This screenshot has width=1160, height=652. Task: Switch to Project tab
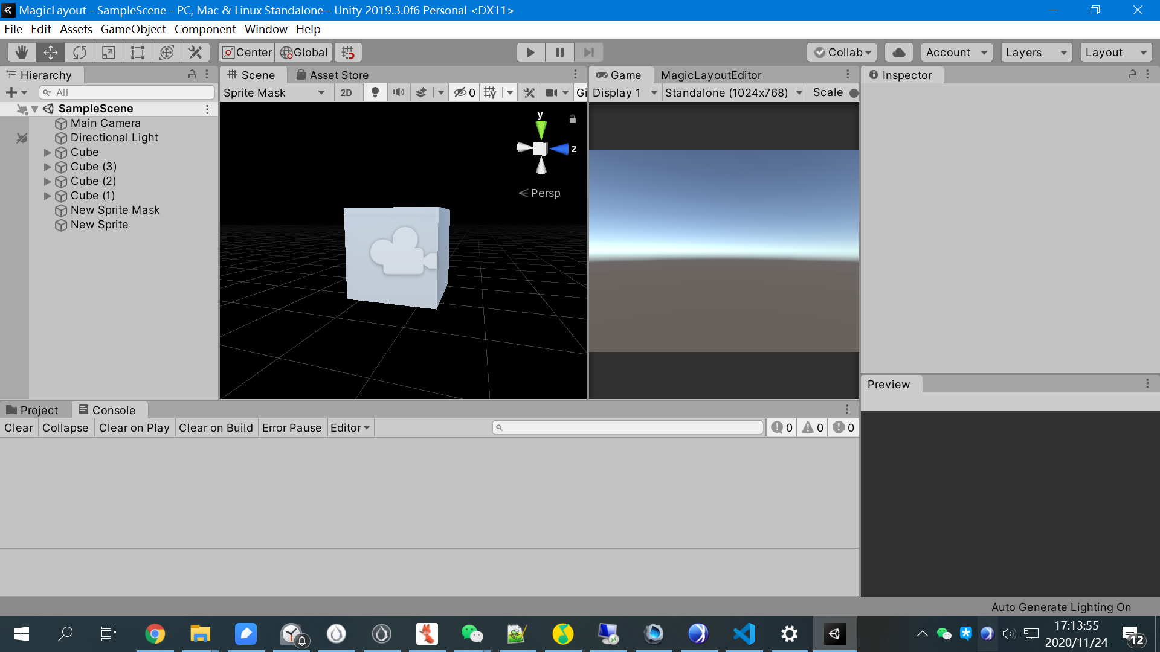coord(33,410)
